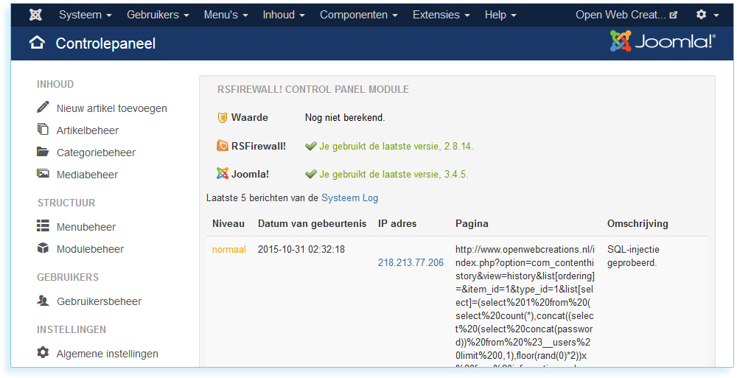Click the shield icon beside Waarde
Viewport: 737px width, 378px height.
coord(223,118)
